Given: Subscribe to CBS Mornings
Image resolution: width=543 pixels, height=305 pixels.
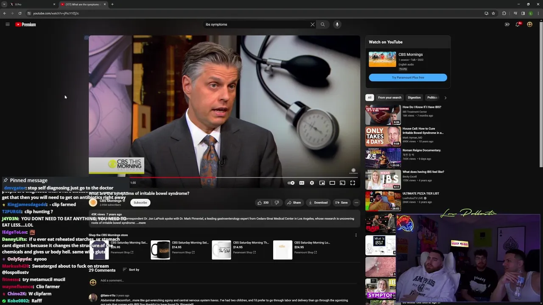Looking at the screenshot, I should coord(140,202).
